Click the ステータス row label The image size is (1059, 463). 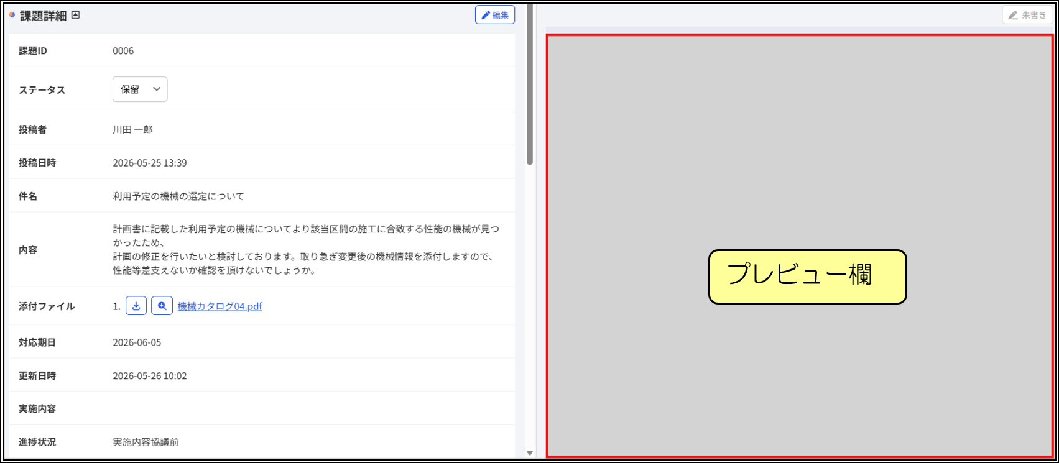[x=42, y=90]
